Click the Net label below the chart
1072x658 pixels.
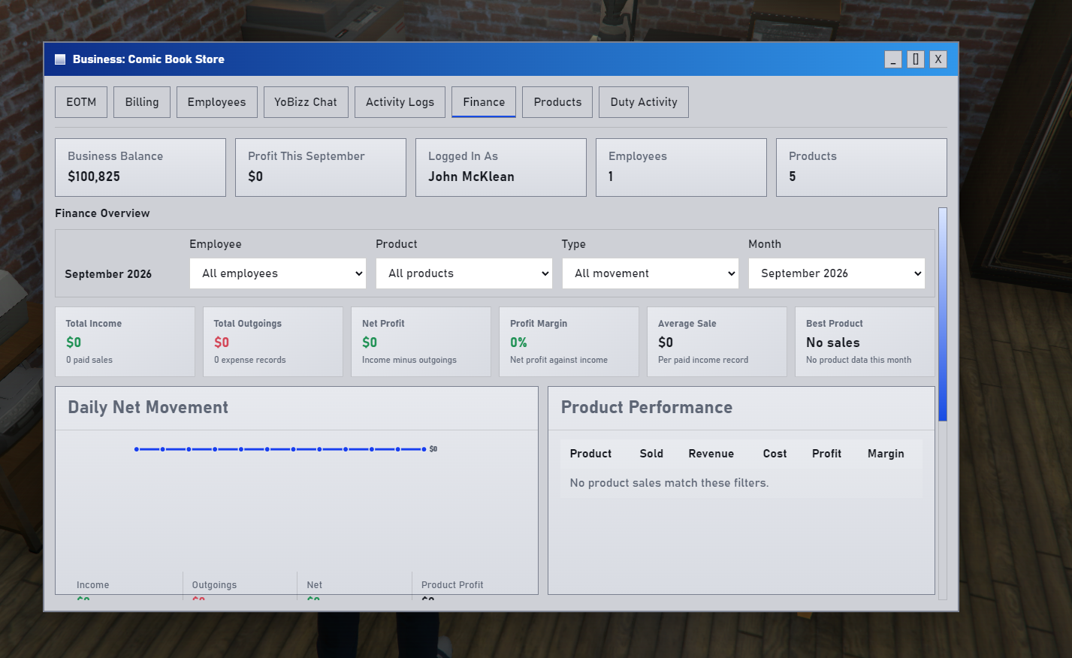coord(315,585)
